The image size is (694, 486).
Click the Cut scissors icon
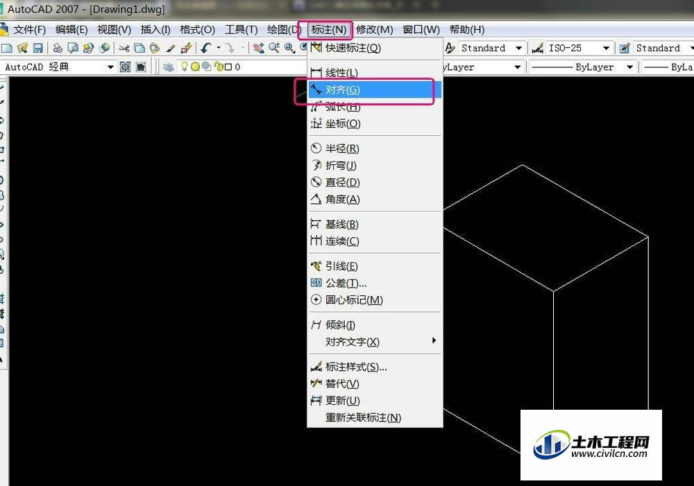click(x=124, y=48)
